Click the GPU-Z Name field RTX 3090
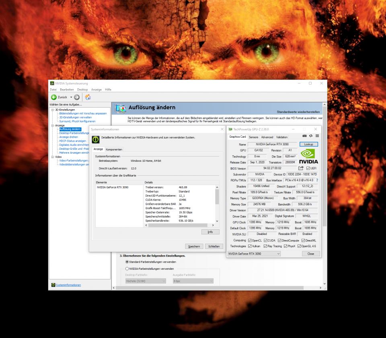This screenshot has height=338, width=386. pyautogui.click(x=272, y=144)
